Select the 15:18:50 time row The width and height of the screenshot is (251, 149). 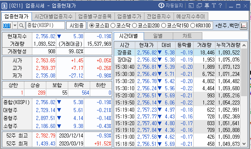(x=177, y=144)
